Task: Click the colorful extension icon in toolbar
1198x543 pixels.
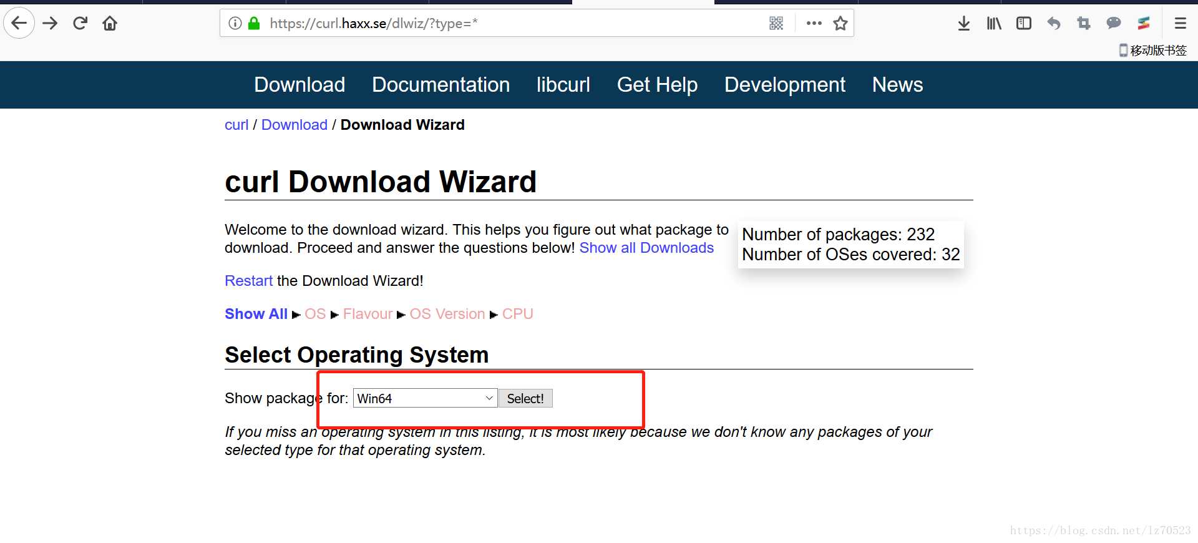Action: 1144,23
